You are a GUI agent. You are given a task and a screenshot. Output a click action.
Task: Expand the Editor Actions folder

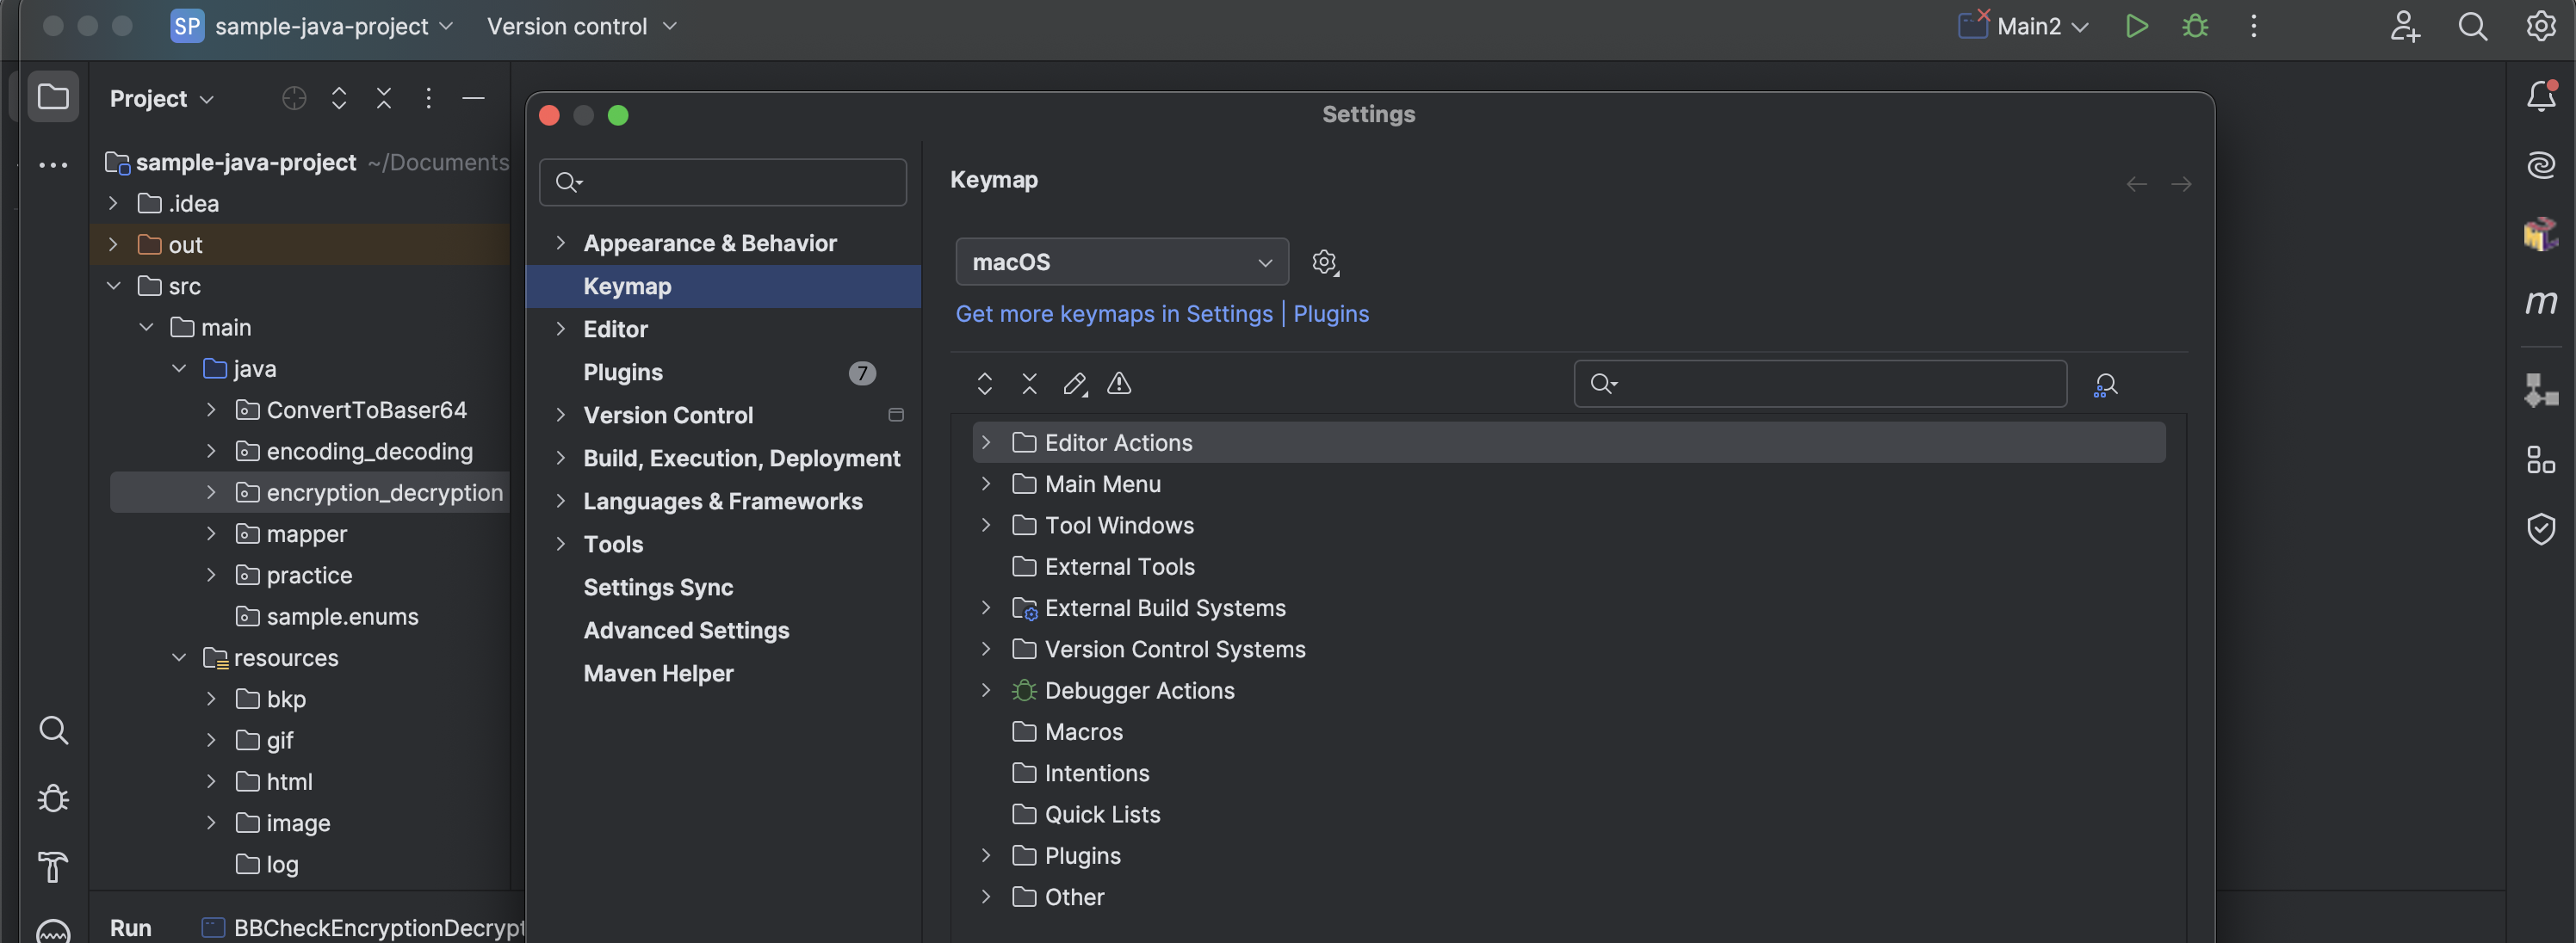[x=986, y=442]
